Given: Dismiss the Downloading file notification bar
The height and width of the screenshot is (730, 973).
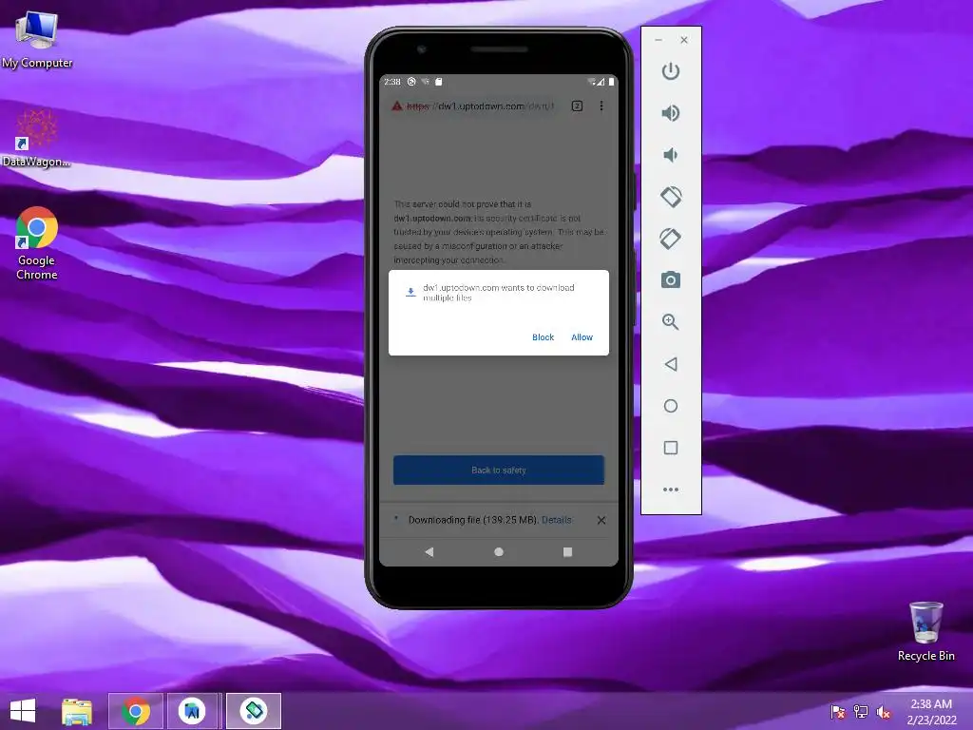Looking at the screenshot, I should (601, 520).
